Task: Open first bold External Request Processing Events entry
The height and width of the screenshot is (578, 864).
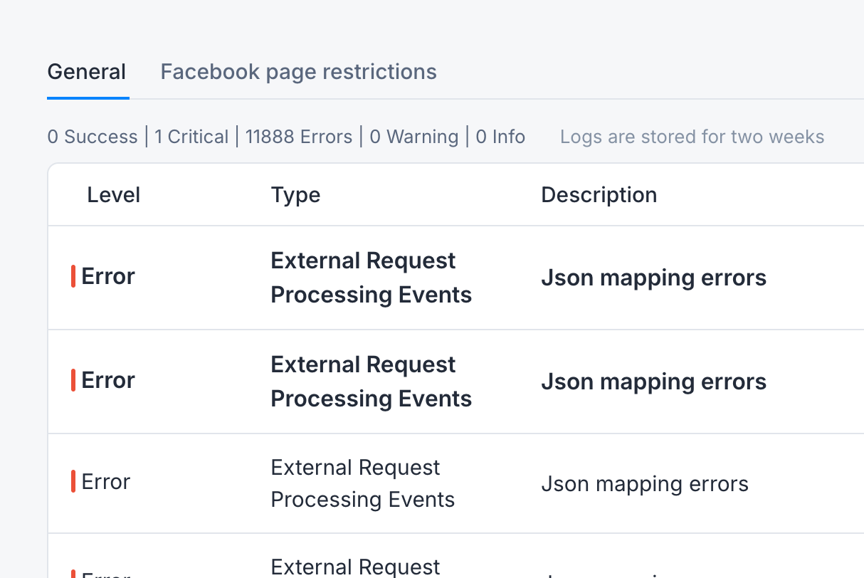Action: click(x=371, y=278)
